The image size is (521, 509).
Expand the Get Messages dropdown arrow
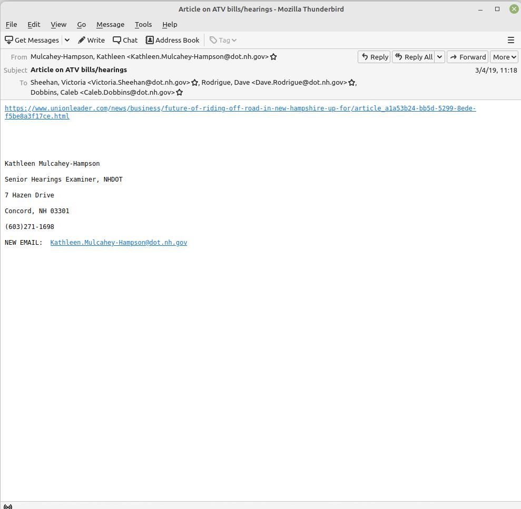[67, 40]
